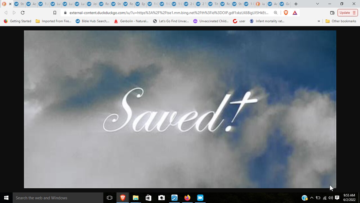The height and width of the screenshot is (203, 360).
Task: Bookmark this page with bookmark icon
Action: 55,13
